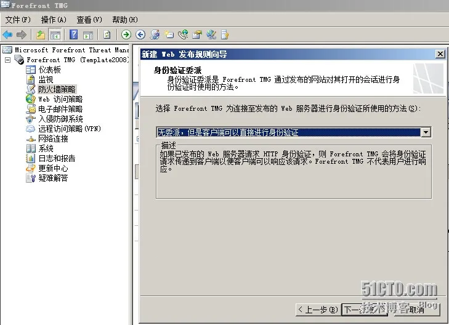Viewport: 449px width, 325px height.
Task: Select Microsoft Forefront Threat Management root node
Action: pyautogui.click(x=71, y=50)
